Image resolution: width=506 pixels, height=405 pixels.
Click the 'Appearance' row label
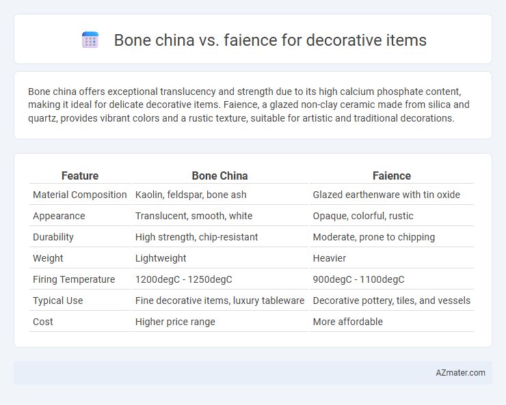click(x=59, y=216)
